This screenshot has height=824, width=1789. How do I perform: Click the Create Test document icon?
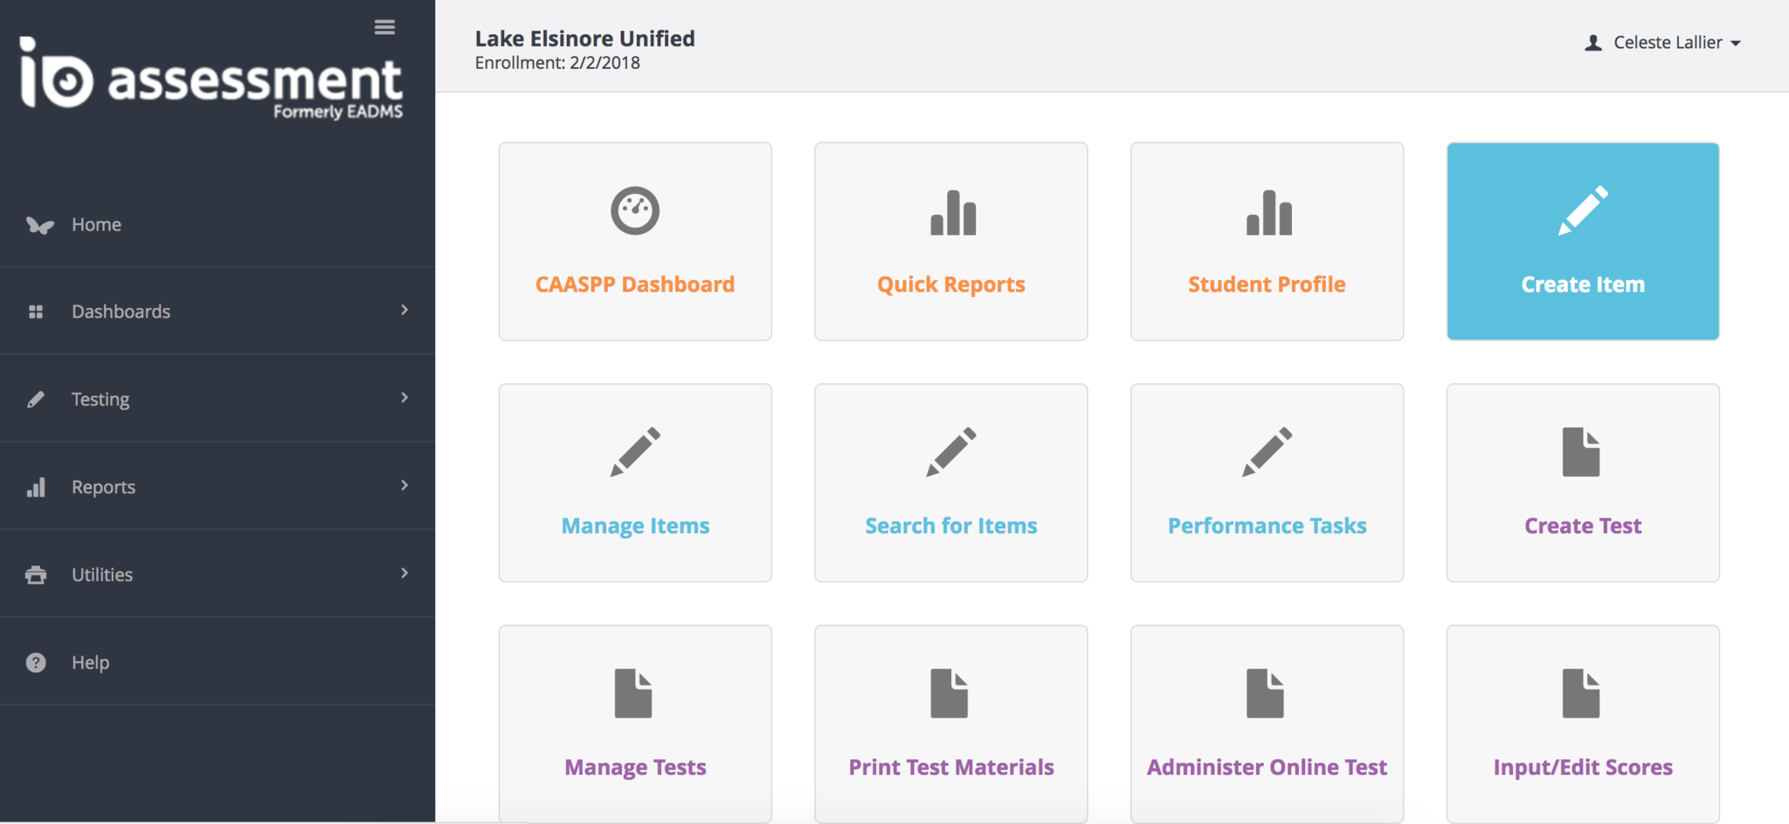[1581, 452]
